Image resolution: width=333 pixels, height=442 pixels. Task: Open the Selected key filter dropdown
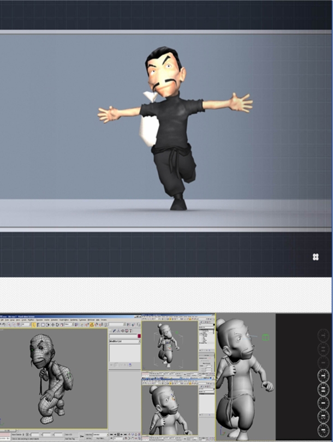(x=100, y=434)
